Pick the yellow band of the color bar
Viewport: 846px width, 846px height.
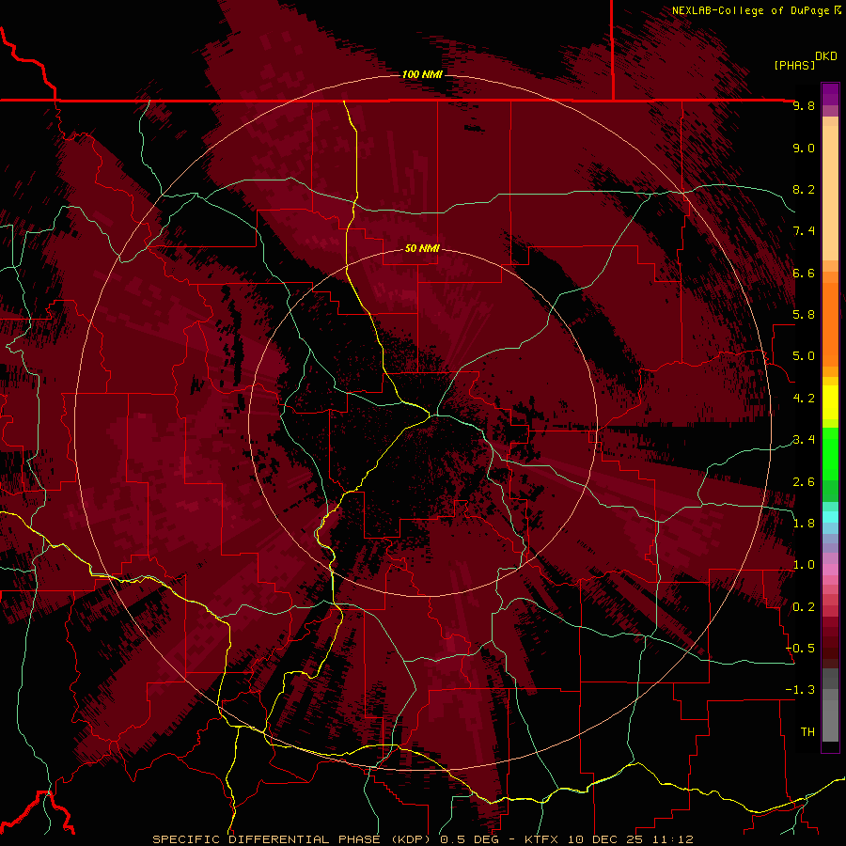click(x=830, y=402)
